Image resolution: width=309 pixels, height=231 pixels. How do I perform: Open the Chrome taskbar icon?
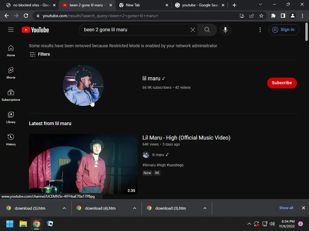(37, 224)
